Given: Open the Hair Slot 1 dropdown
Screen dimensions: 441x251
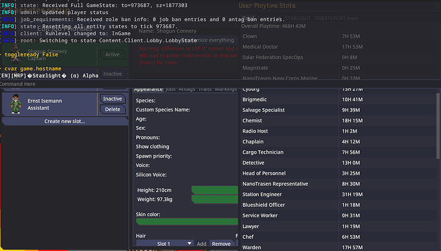Looking at the screenshot, I should (164, 243).
